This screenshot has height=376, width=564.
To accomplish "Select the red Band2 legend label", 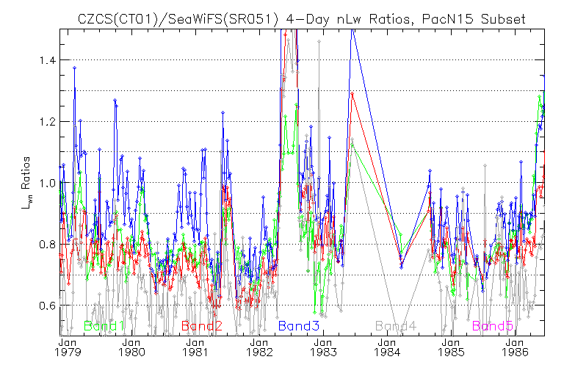I will point(202,326).
